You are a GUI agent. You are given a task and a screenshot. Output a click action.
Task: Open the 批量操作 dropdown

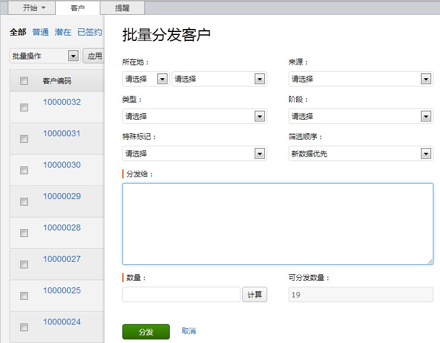pyautogui.click(x=45, y=56)
